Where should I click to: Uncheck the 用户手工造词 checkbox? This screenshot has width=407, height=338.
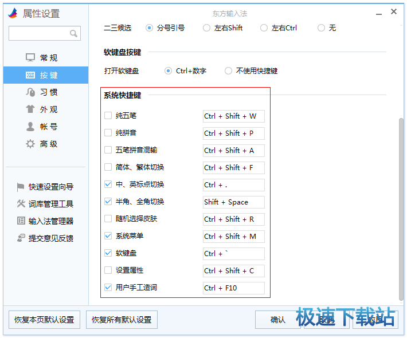point(108,288)
